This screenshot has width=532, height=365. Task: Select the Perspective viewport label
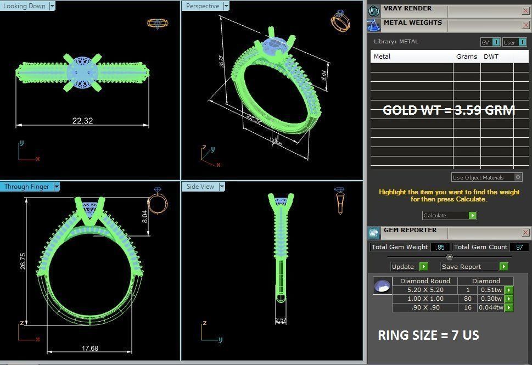(203, 6)
